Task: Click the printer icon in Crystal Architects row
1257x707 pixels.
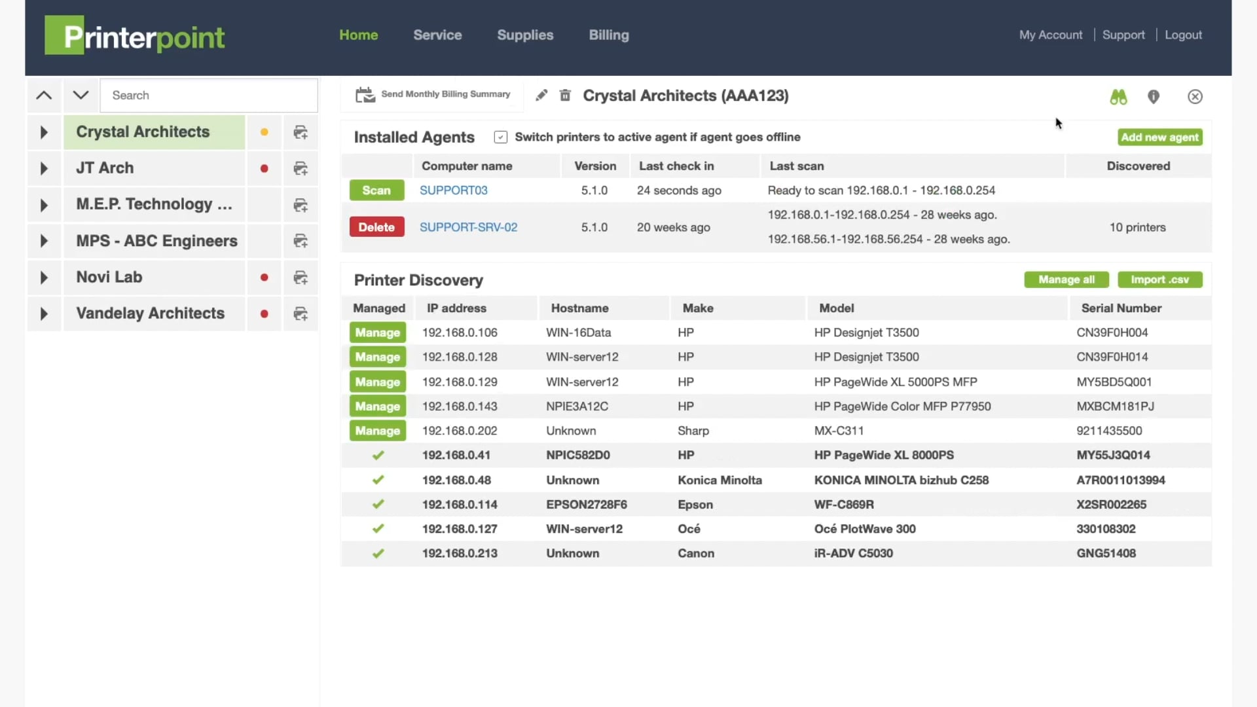Action: pos(301,132)
